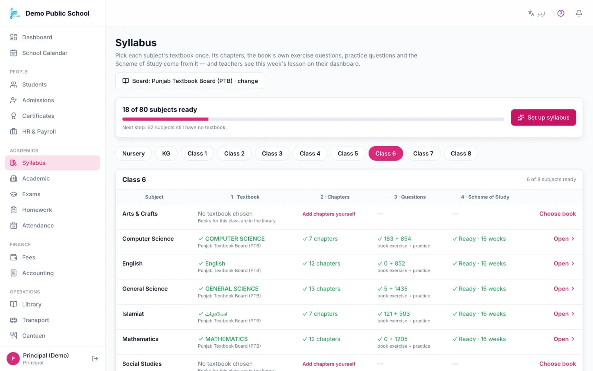
Task: Switch to the Class 8 tab
Action: click(461, 154)
